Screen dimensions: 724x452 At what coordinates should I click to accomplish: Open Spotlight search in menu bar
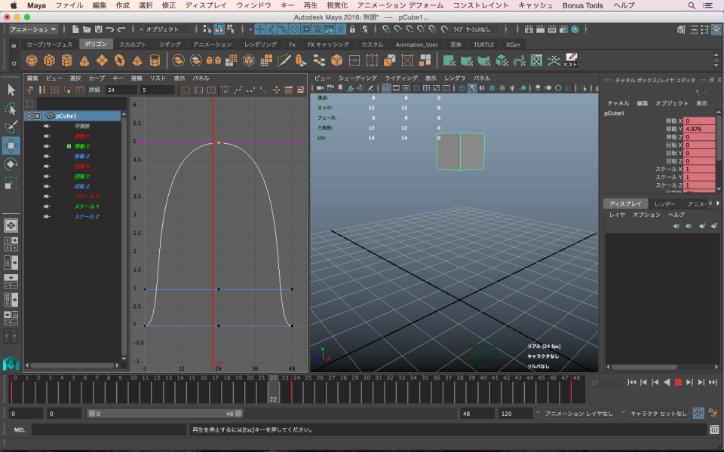[692, 5]
